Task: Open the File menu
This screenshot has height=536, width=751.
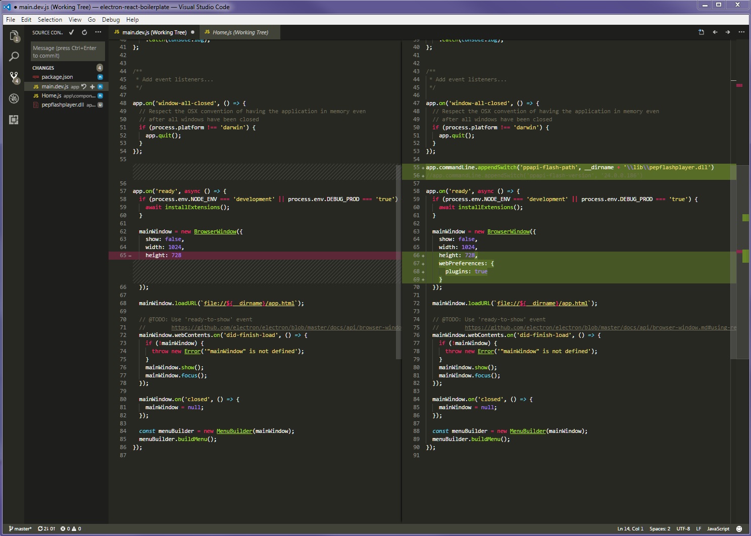Action: coord(11,20)
